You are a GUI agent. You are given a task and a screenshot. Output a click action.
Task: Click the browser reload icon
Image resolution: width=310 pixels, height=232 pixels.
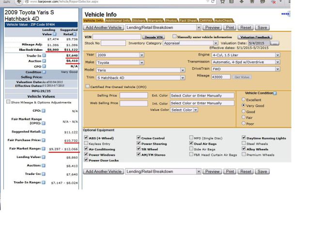pyautogui.click(x=213, y=1)
